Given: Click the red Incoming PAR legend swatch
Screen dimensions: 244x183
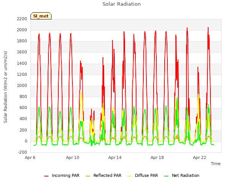Looking at the screenshot, I should click(x=47, y=176).
